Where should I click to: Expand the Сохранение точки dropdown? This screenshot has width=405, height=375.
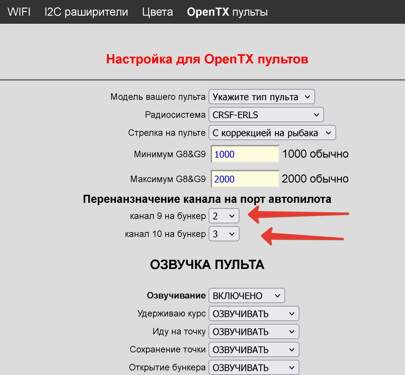(254, 349)
